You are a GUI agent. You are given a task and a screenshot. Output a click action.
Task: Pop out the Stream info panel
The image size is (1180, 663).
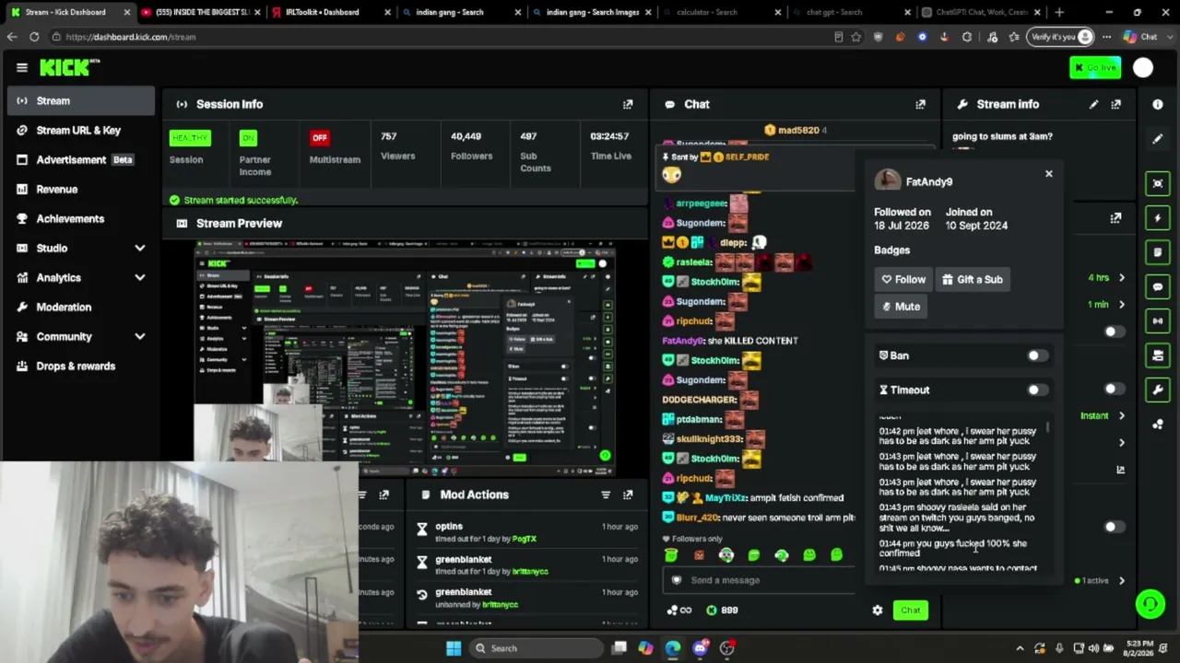1115,104
